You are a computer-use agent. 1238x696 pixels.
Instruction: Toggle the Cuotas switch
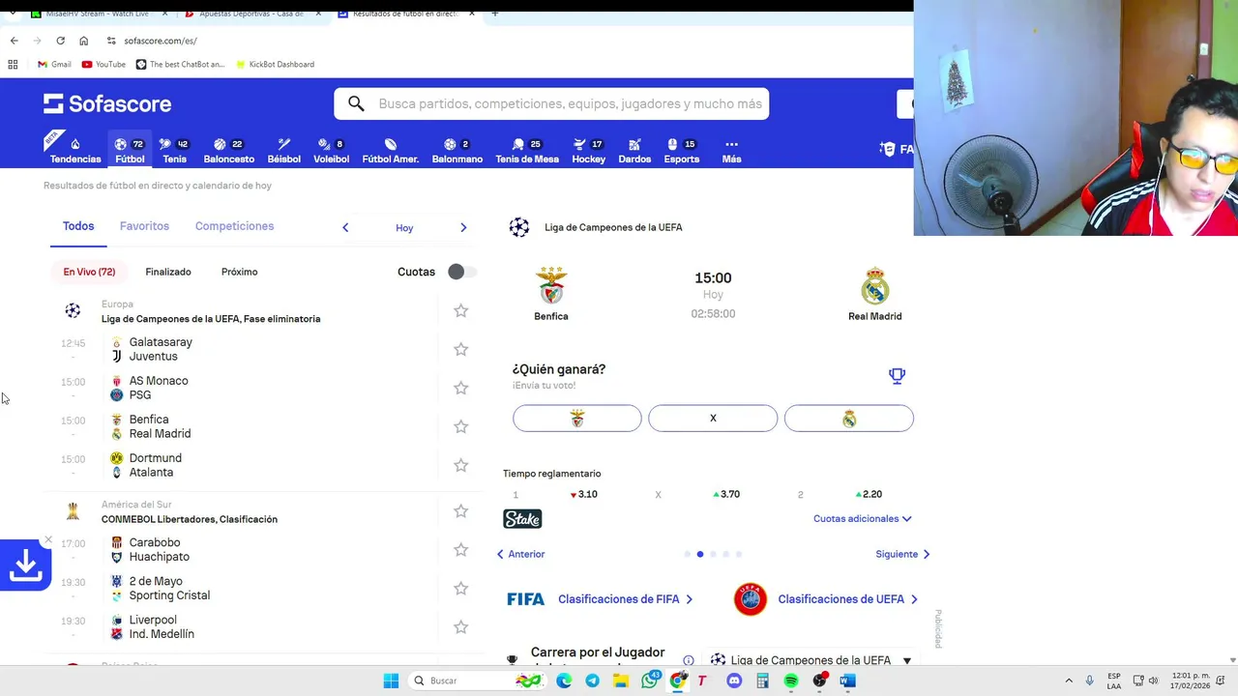(461, 272)
